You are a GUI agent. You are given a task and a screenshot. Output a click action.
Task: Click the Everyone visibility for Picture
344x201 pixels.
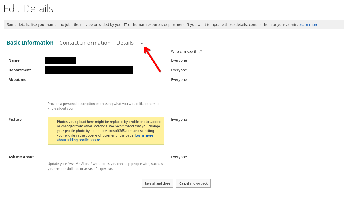coord(179,120)
